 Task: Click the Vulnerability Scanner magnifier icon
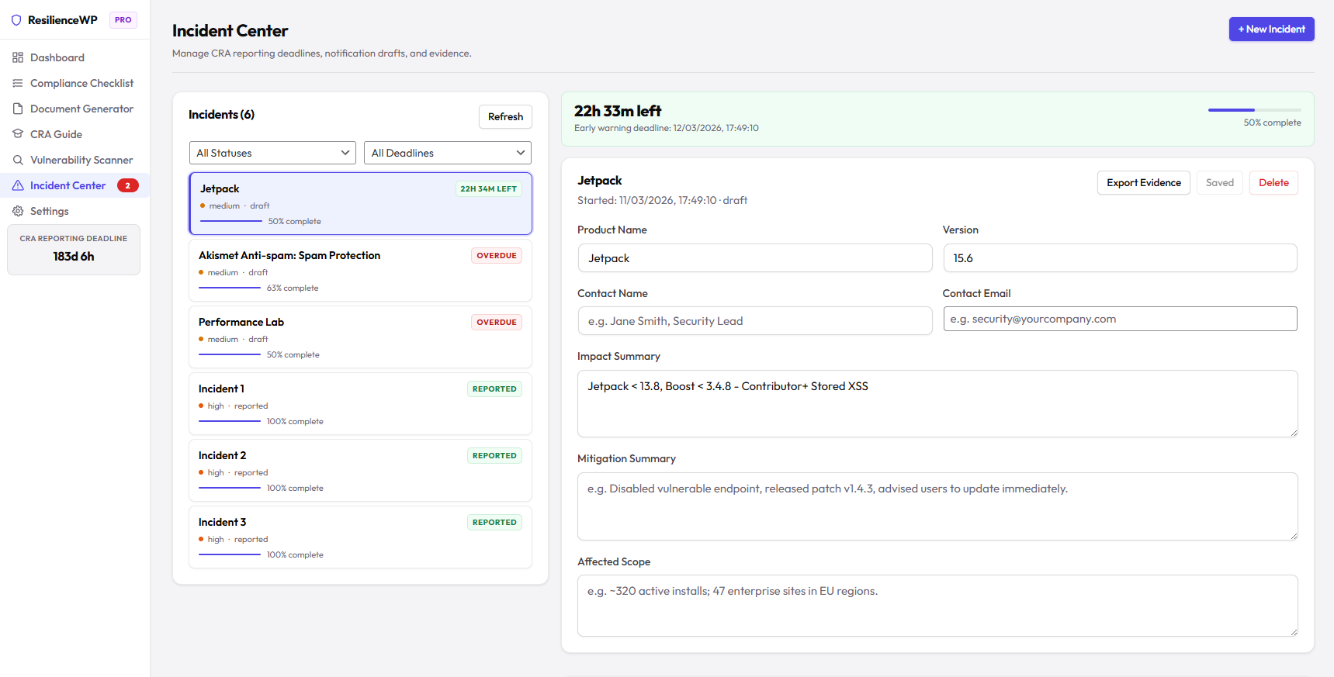coord(18,160)
